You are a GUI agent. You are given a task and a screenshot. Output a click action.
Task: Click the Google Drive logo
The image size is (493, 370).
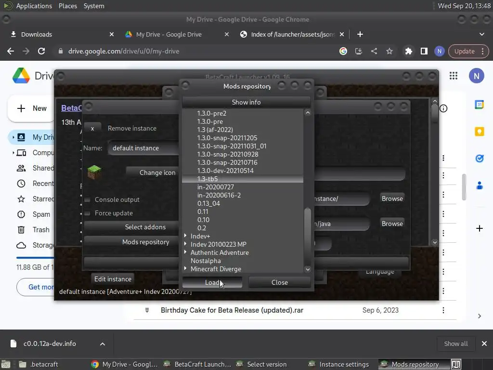point(21,76)
